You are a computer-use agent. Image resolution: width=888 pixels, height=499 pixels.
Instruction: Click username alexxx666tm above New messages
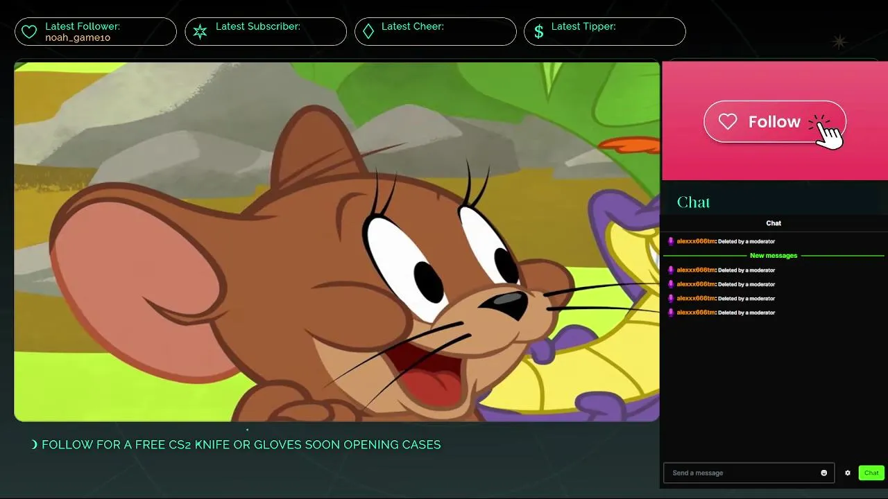696,242
